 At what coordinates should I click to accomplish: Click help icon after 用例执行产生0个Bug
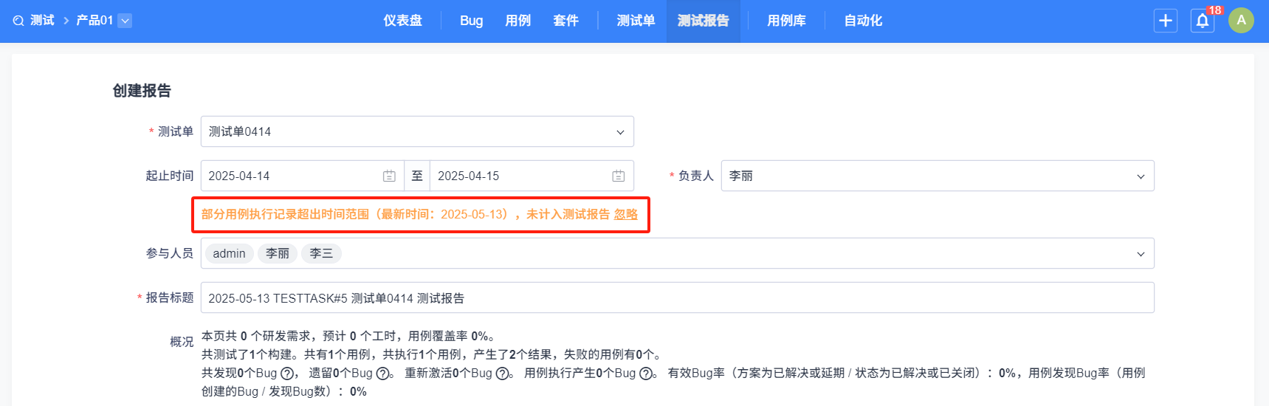pyautogui.click(x=646, y=374)
